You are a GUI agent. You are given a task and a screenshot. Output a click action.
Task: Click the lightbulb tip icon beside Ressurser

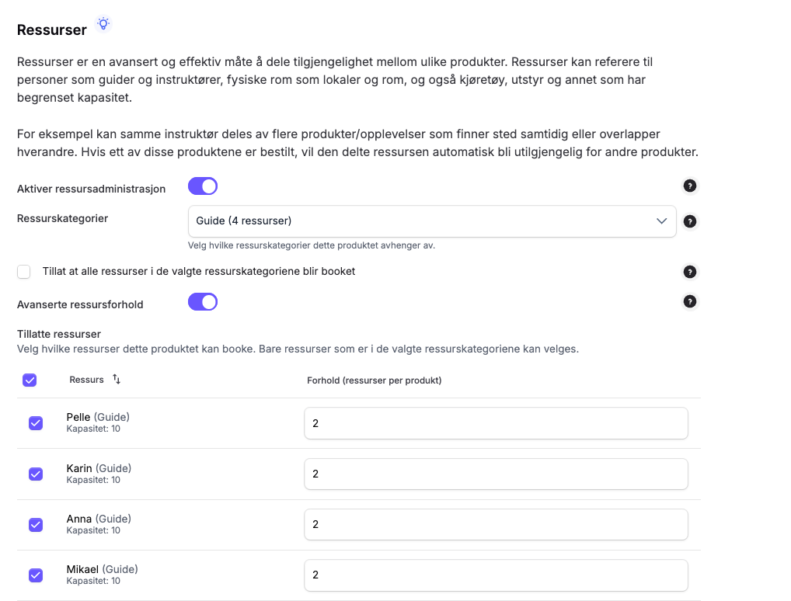(103, 24)
